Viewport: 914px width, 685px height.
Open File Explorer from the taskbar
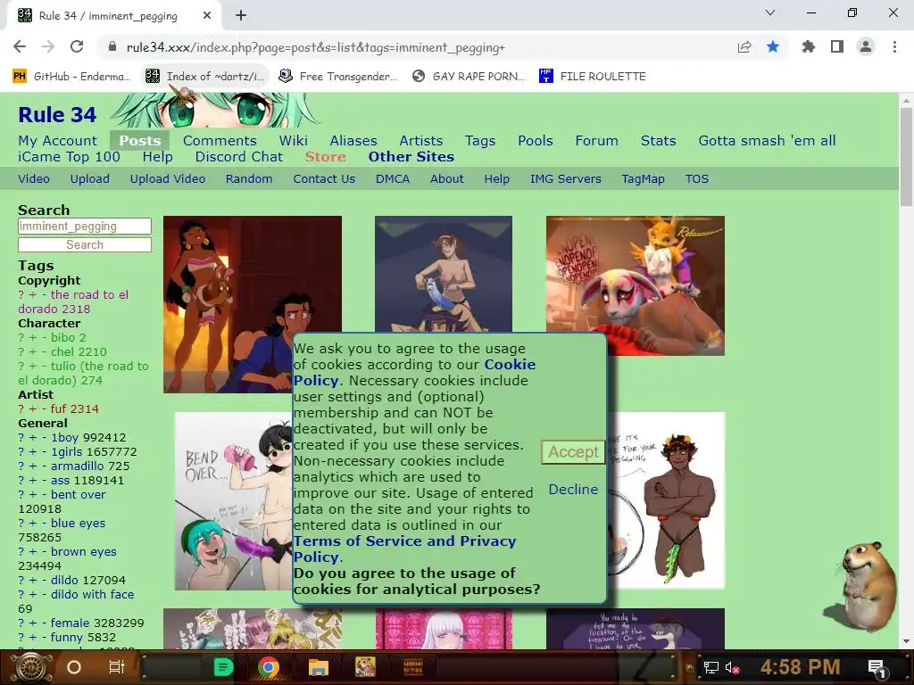pyautogui.click(x=319, y=667)
